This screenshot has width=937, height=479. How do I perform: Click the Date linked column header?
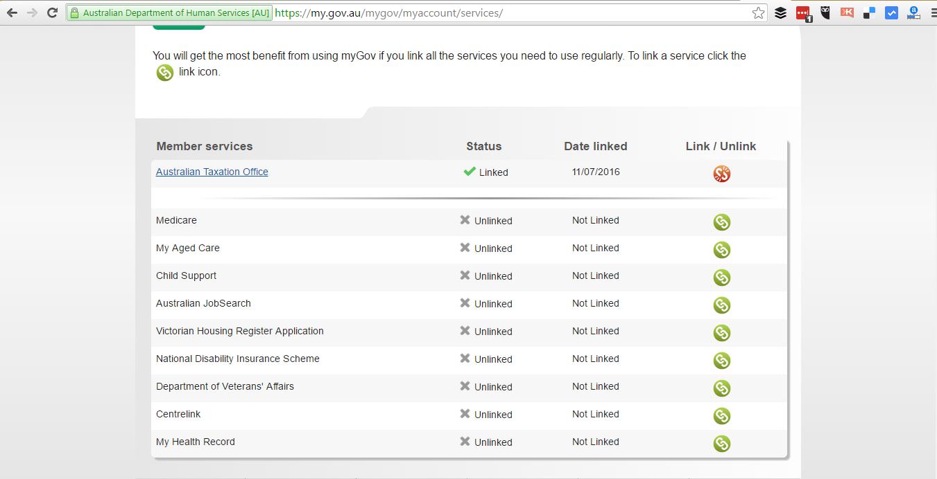[x=595, y=146]
